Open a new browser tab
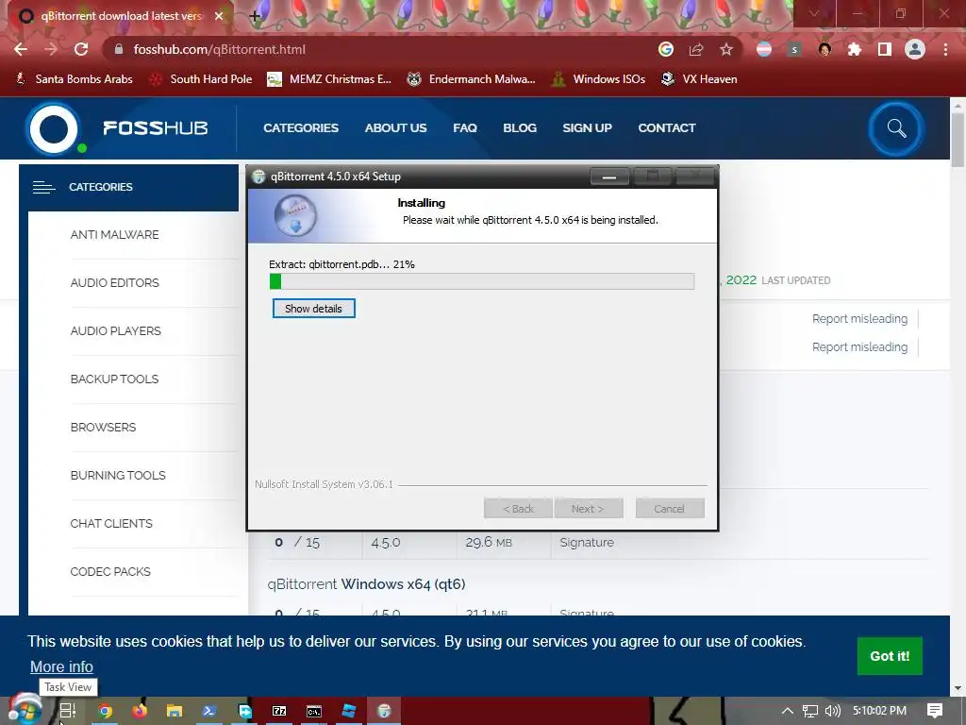Image resolution: width=966 pixels, height=725 pixels. pyautogui.click(x=255, y=16)
